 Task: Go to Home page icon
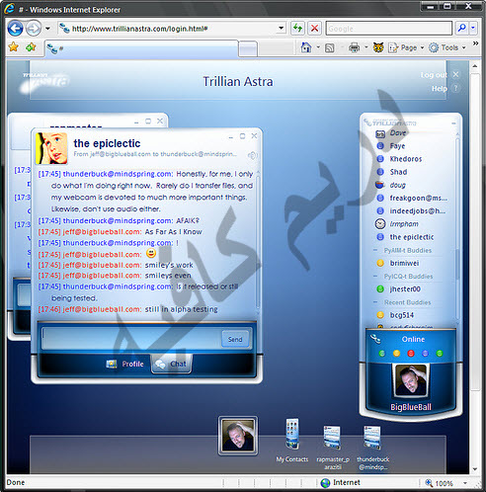(x=306, y=47)
